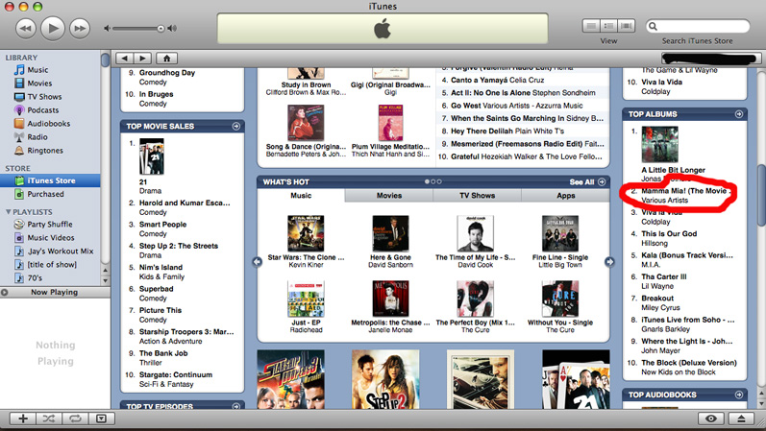
Task: Open Just - EP by Radiohead cover
Action: click(x=306, y=299)
